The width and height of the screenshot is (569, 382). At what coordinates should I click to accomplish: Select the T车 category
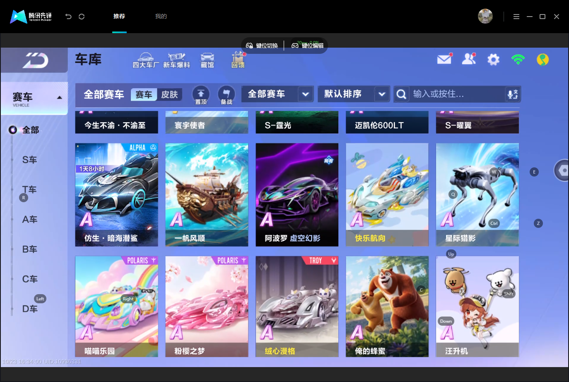click(x=29, y=190)
